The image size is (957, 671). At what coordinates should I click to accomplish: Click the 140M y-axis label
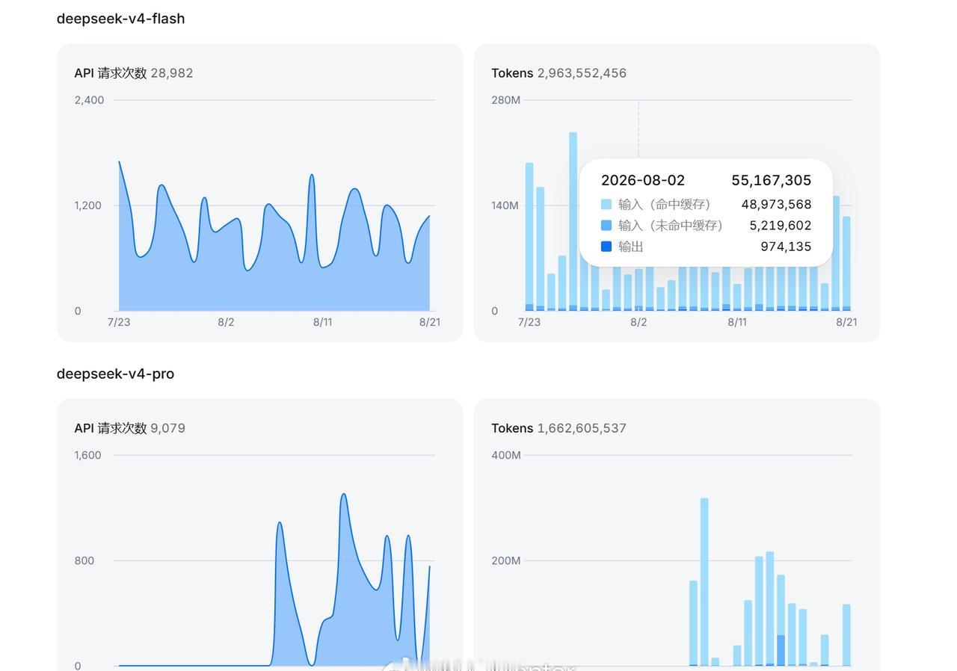pyautogui.click(x=505, y=205)
